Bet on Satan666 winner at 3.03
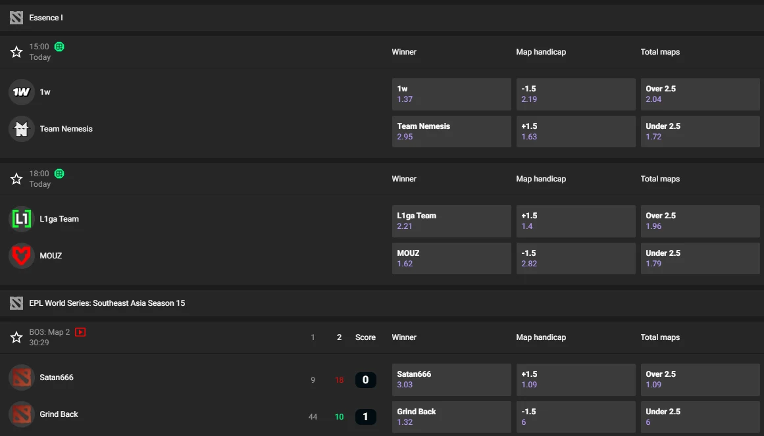Image resolution: width=764 pixels, height=436 pixels. point(451,379)
